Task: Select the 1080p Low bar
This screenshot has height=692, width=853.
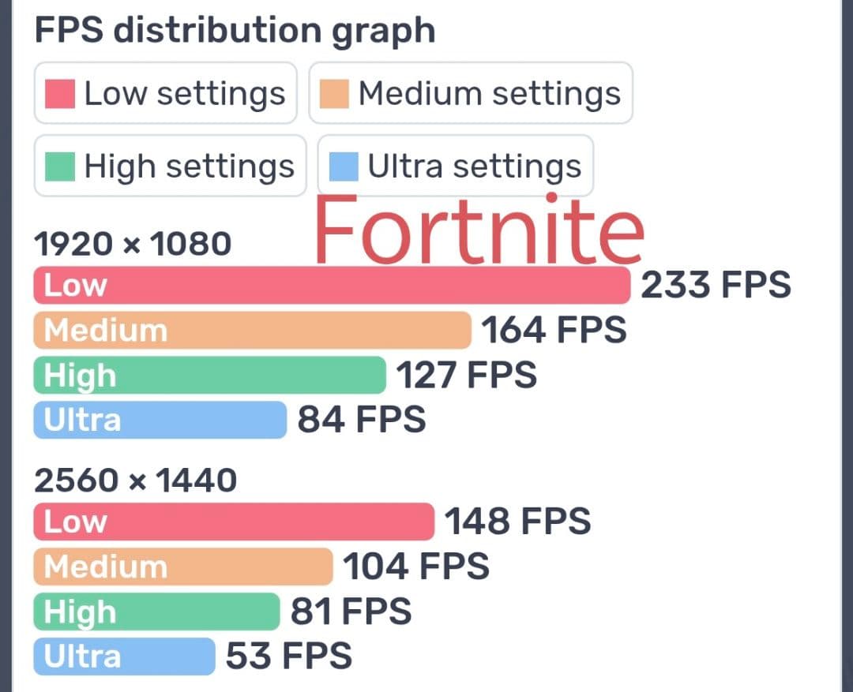Action: [x=332, y=285]
